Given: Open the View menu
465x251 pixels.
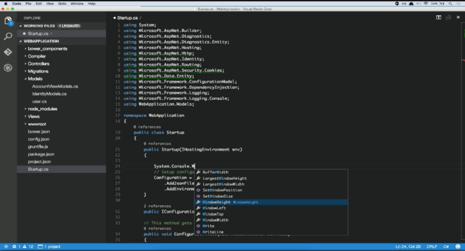Looking at the screenshot, I should coord(49,3).
